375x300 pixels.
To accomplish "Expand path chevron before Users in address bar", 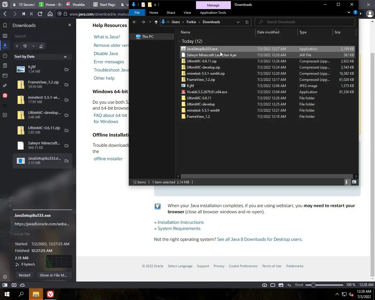I will [x=168, y=22].
